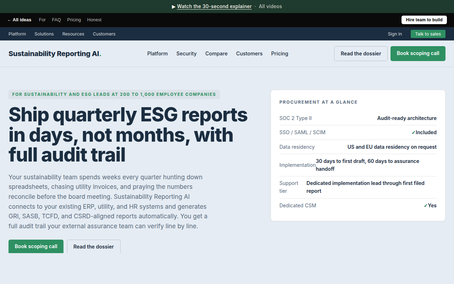454x284 pixels.
Task: Click the 'Ship quarterly ESG reports' headline
Action: pos(128,135)
